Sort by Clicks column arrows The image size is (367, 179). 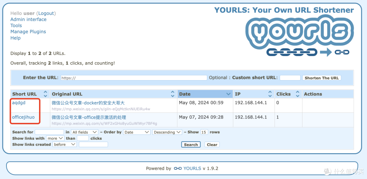click(297, 94)
